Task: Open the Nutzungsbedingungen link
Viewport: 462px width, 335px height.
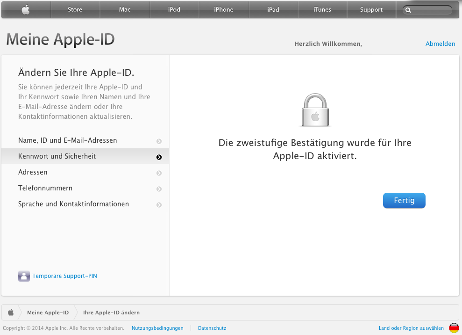Action: click(x=157, y=328)
